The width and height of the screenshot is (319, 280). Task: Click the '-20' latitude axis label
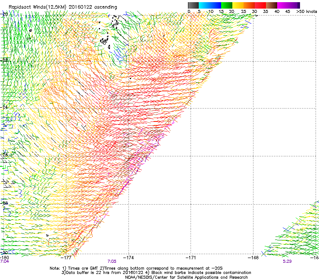point(5,14)
